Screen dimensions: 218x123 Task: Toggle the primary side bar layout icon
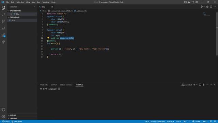185,2
